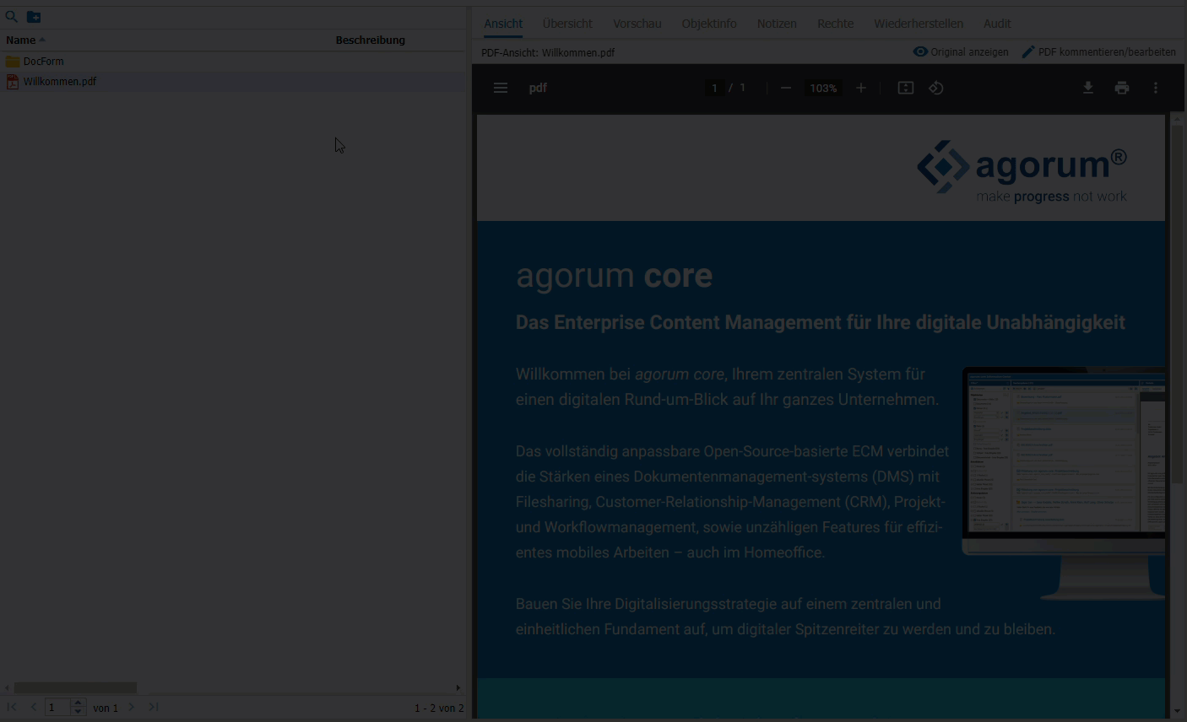Zoom in with the plus icon
Viewport: 1187px width, 722px height.
tap(861, 88)
